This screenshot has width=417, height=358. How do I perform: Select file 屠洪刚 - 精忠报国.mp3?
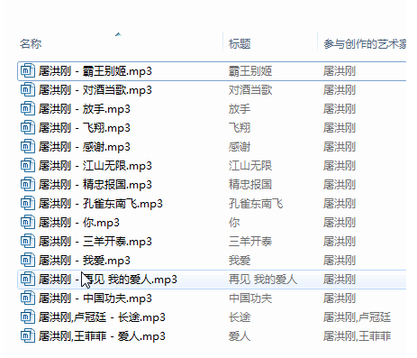(95, 185)
